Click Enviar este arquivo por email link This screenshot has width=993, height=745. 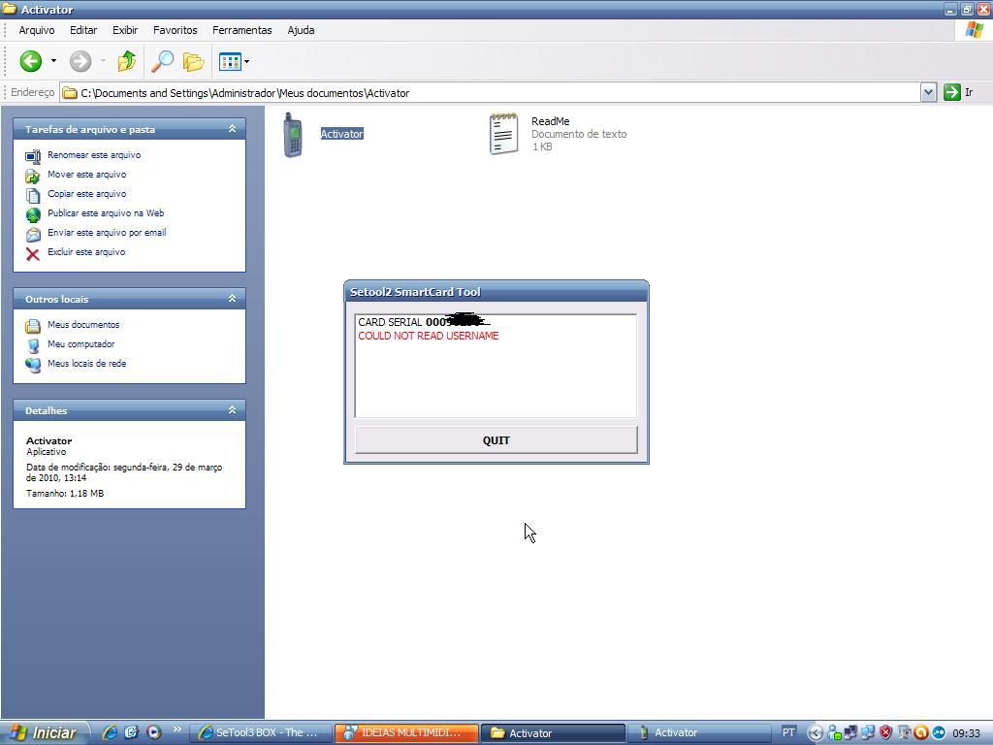point(107,233)
